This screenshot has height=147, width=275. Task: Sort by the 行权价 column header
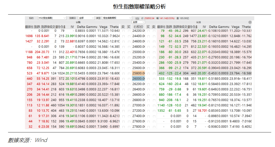click(138, 27)
